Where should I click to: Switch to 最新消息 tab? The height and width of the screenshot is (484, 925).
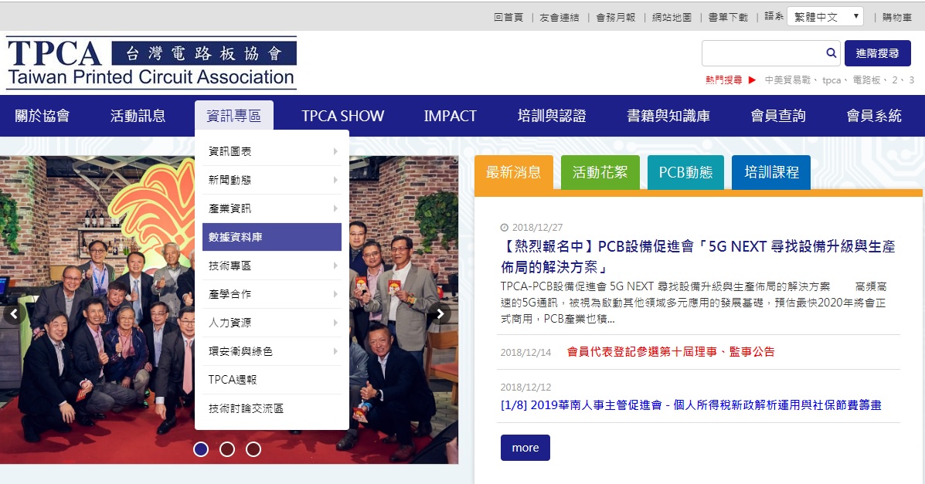513,172
